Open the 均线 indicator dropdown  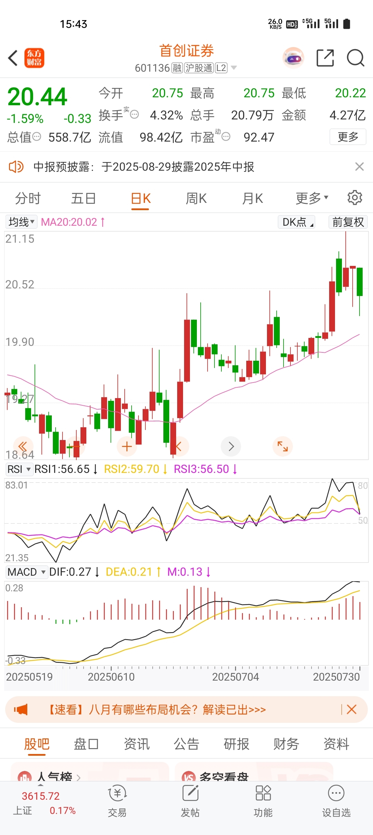click(21, 222)
